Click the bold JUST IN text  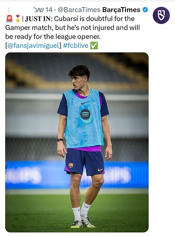[38, 19]
